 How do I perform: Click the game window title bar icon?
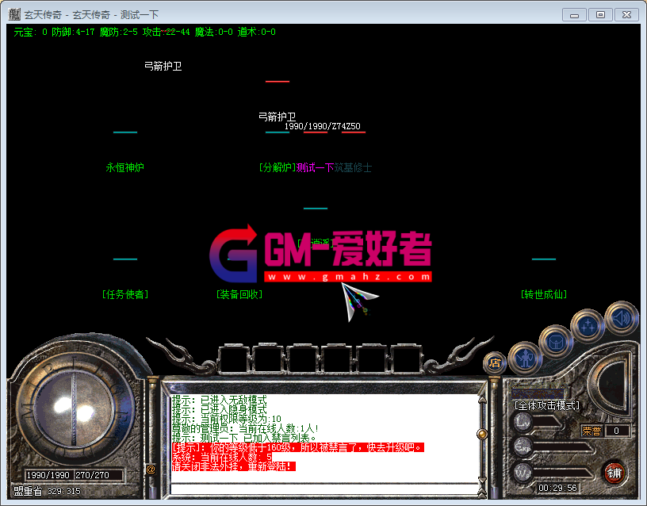pyautogui.click(x=14, y=14)
